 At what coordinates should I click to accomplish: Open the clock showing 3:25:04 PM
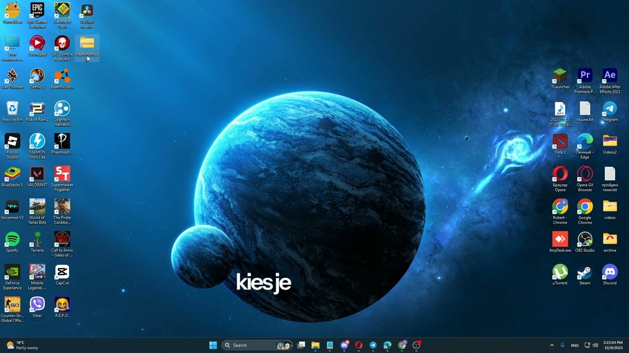coord(612,345)
